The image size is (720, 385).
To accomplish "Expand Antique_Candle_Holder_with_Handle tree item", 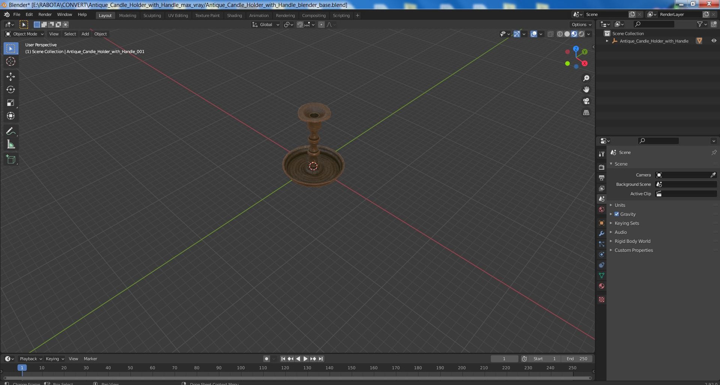I will tap(607, 41).
